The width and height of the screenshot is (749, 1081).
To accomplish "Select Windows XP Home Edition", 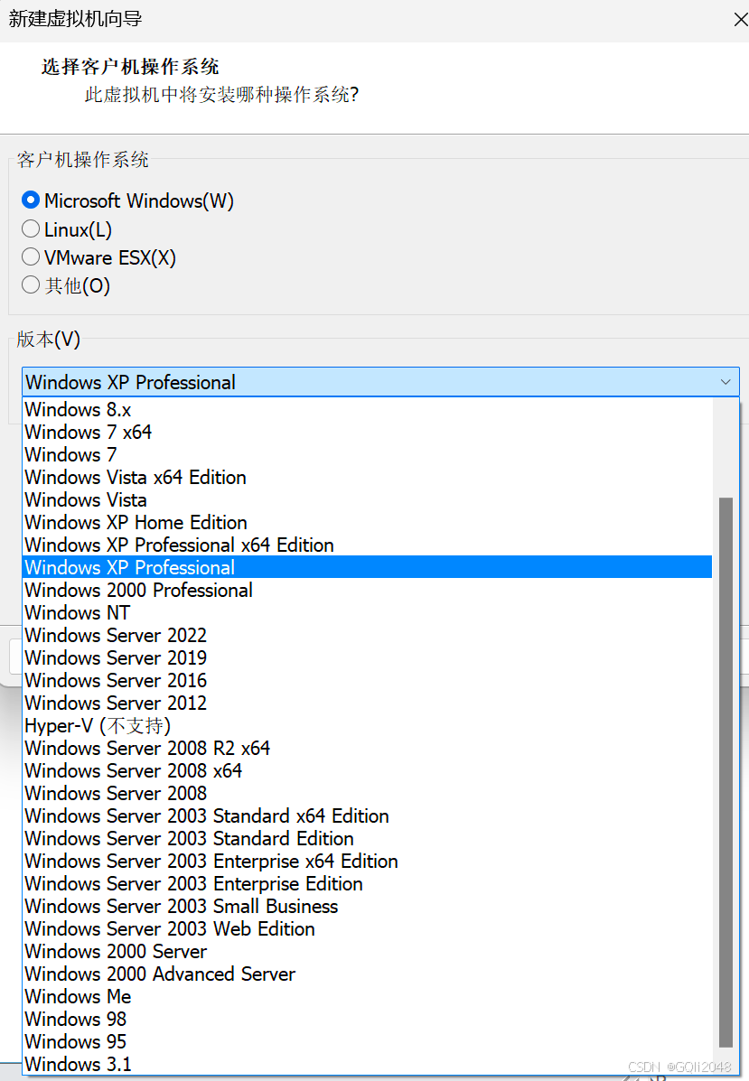I will tap(136, 522).
